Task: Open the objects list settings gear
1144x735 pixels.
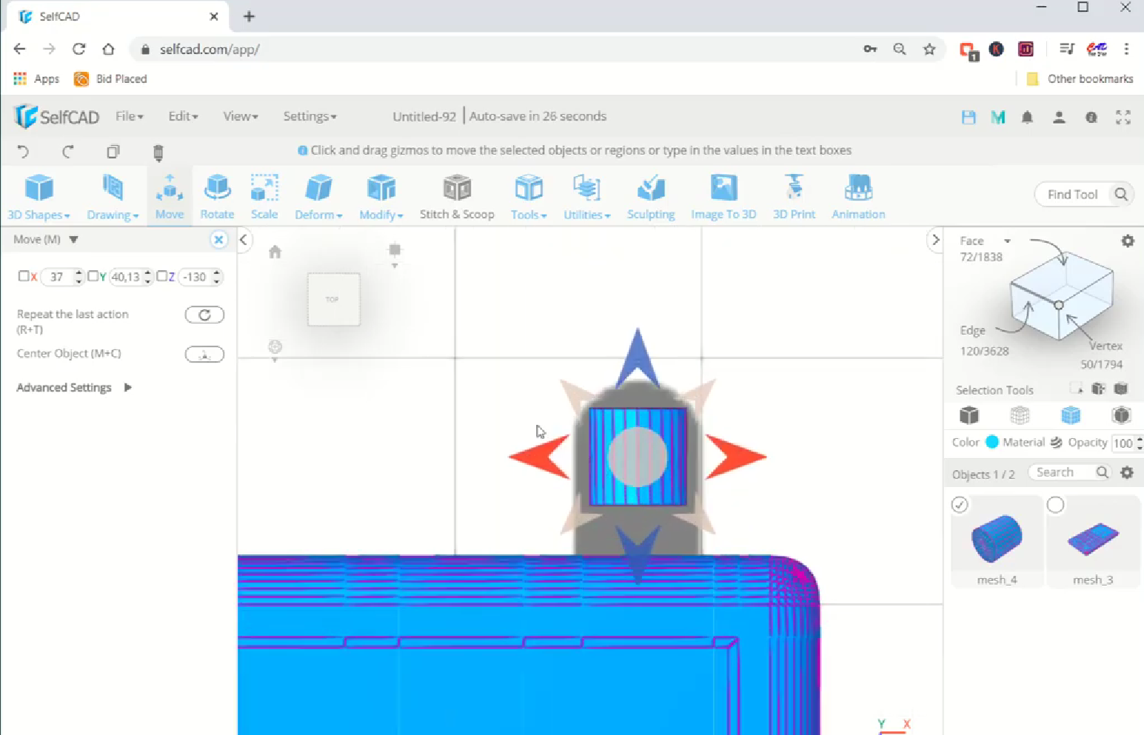Action: [x=1127, y=472]
